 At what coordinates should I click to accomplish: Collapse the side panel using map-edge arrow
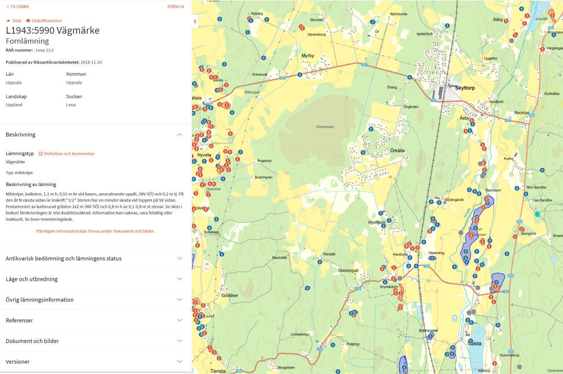195,21
